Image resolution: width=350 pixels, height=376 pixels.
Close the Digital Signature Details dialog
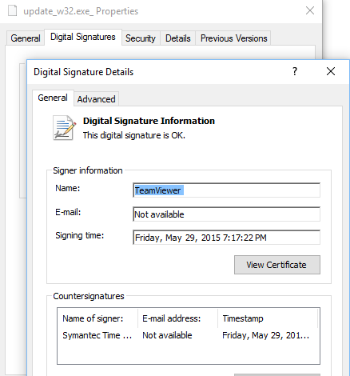coord(331,71)
